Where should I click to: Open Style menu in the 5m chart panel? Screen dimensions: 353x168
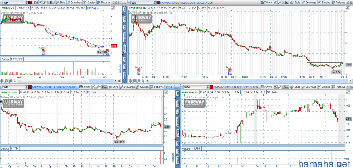pyautogui.click(x=295, y=87)
